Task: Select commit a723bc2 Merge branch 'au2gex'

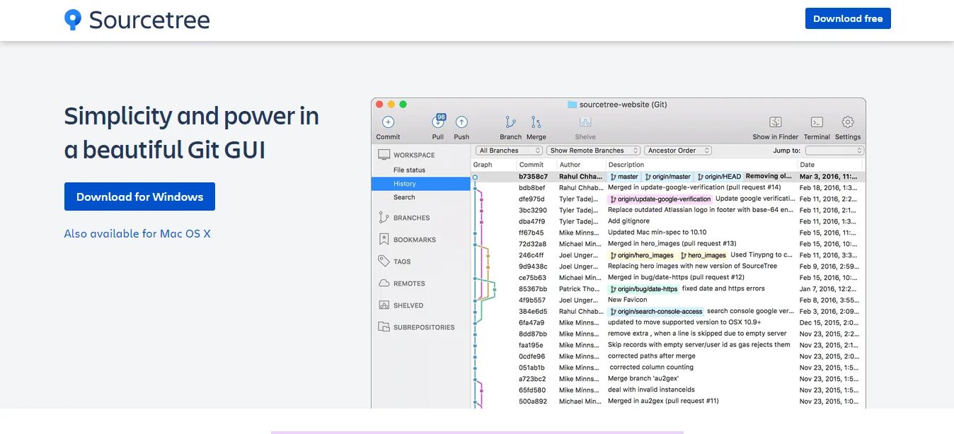Action: click(668, 379)
